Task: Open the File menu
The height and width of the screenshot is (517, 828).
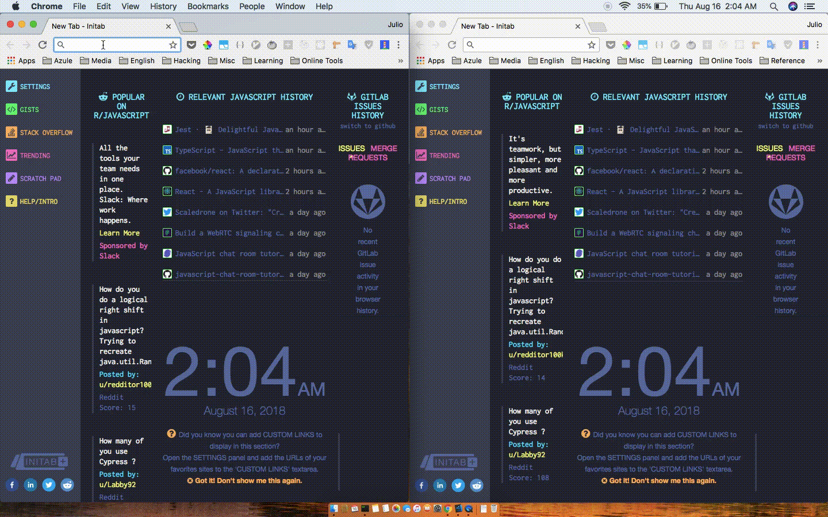Action: point(79,6)
